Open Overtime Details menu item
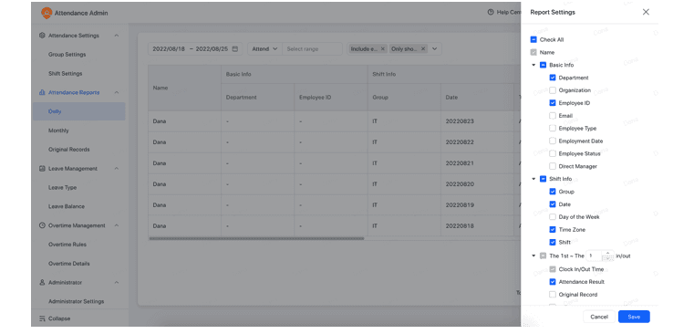This screenshot has height=334, width=694. pyautogui.click(x=69, y=264)
